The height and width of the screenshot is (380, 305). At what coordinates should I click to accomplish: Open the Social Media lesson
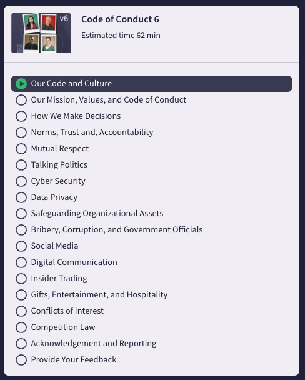pyautogui.click(x=151, y=246)
